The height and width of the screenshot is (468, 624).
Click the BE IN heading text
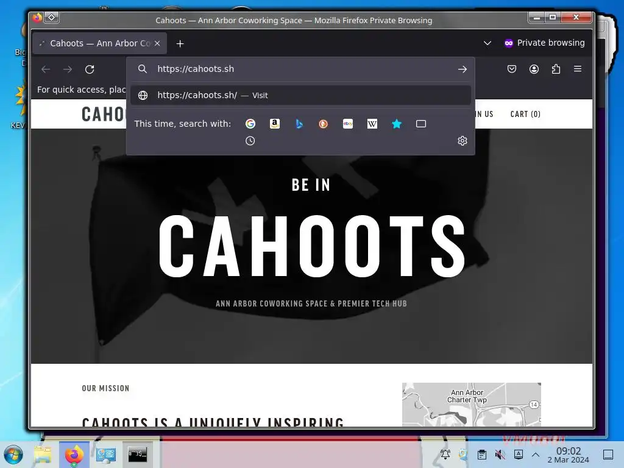tap(311, 185)
